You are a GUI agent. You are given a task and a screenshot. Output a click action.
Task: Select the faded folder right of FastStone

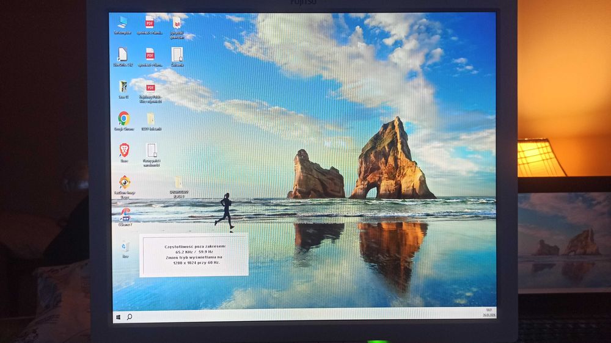[179, 187]
